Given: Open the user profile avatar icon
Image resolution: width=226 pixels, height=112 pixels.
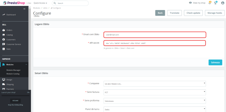Looking at the screenshot, I should [x=223, y=3].
